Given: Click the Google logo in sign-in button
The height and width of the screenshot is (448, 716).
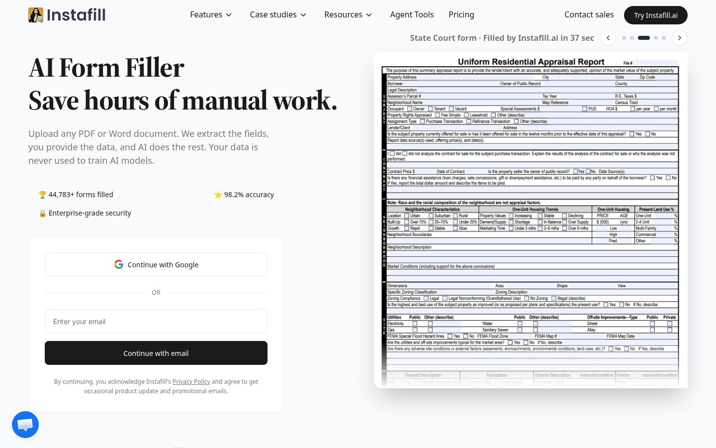Looking at the screenshot, I should 119,264.
